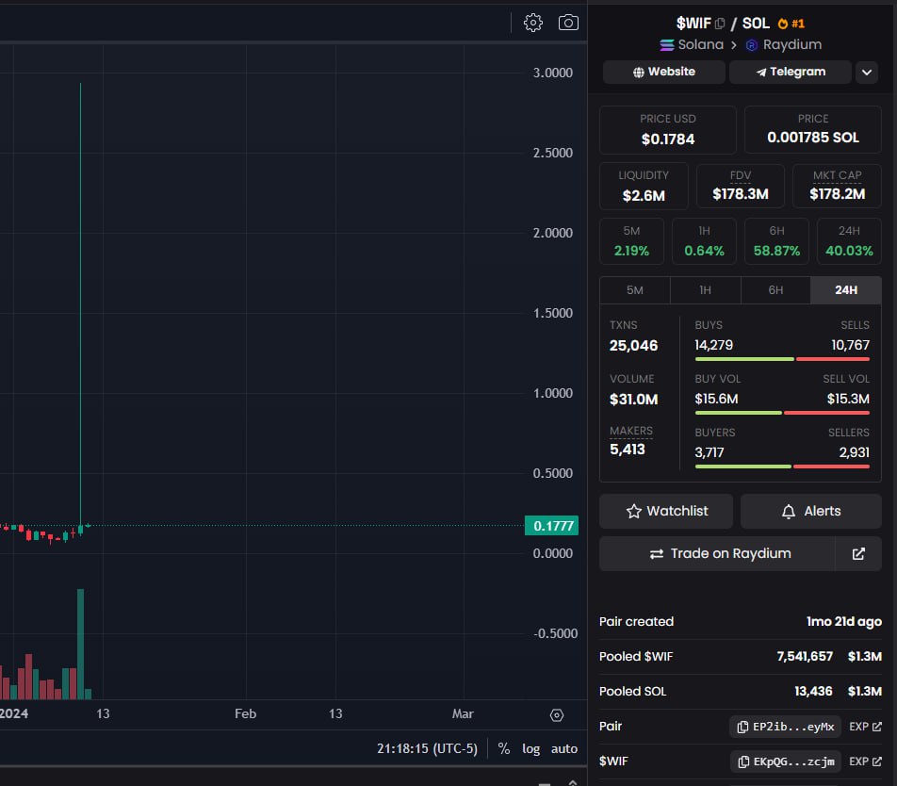Select the 1H stats tab
Screen dimensions: 897x786
click(x=705, y=290)
